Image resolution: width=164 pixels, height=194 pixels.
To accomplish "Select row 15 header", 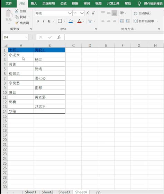I will point(5,116).
